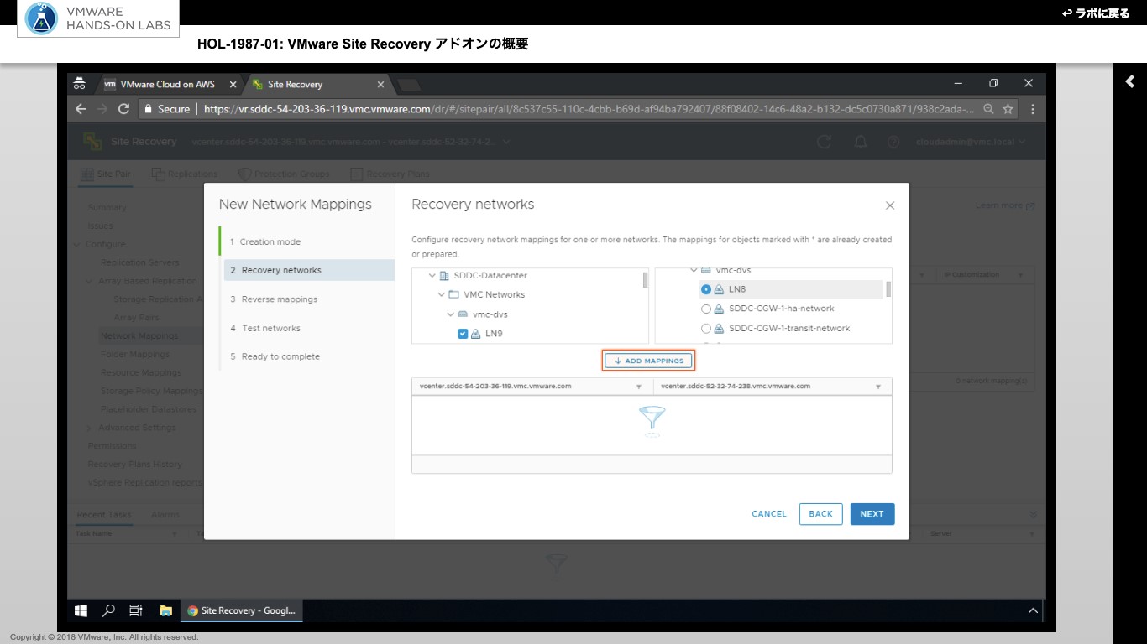The width and height of the screenshot is (1147, 644).
Task: Click the LN8 network icon
Action: (720, 289)
